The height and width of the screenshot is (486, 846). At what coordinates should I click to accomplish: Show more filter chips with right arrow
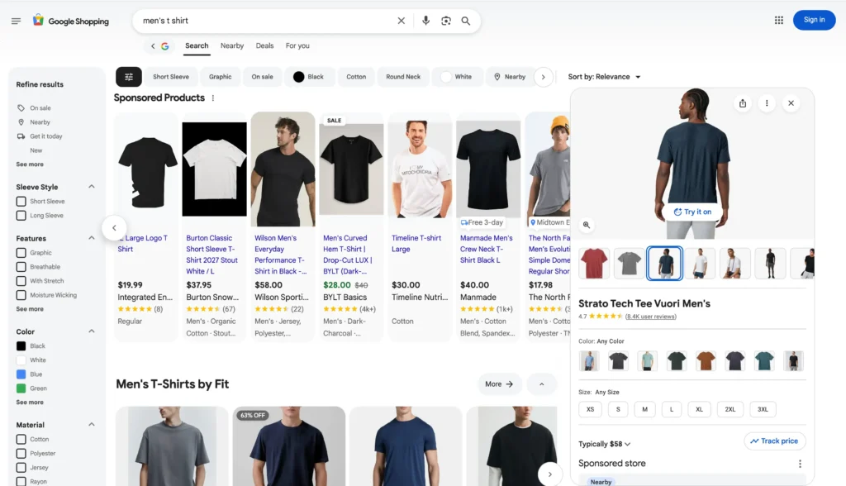(544, 77)
